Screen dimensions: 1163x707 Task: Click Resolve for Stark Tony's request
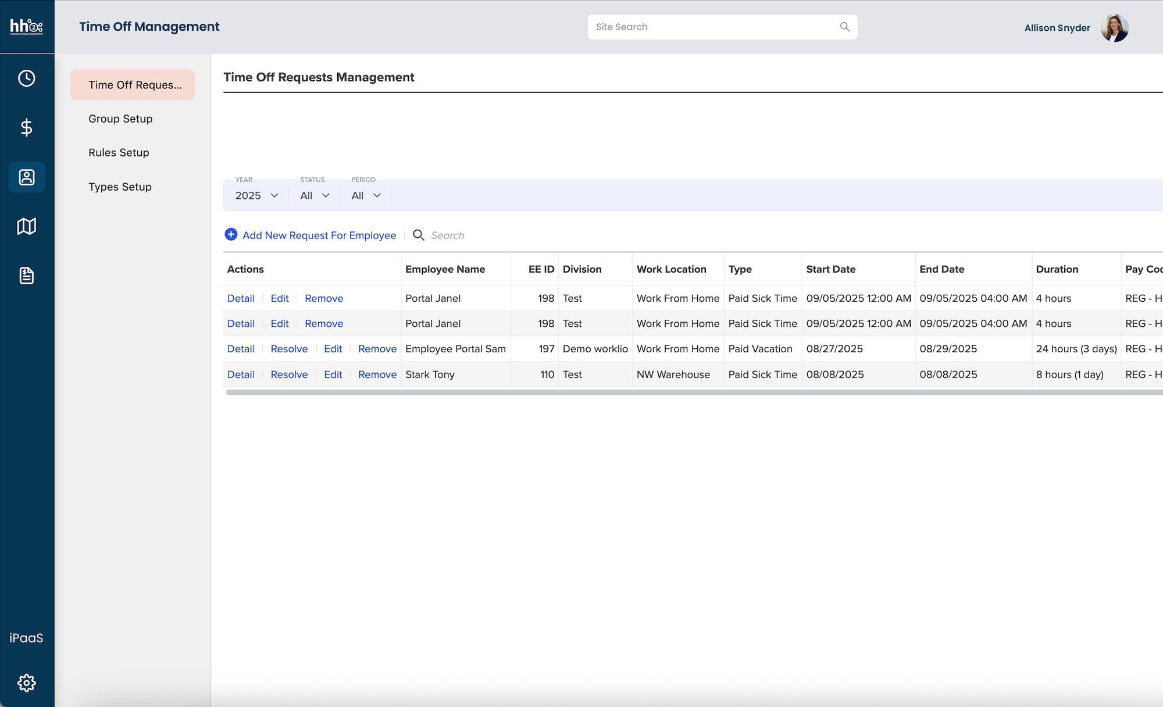(289, 374)
